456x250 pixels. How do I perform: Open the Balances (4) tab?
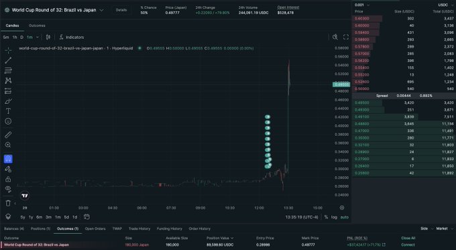coord(14,229)
